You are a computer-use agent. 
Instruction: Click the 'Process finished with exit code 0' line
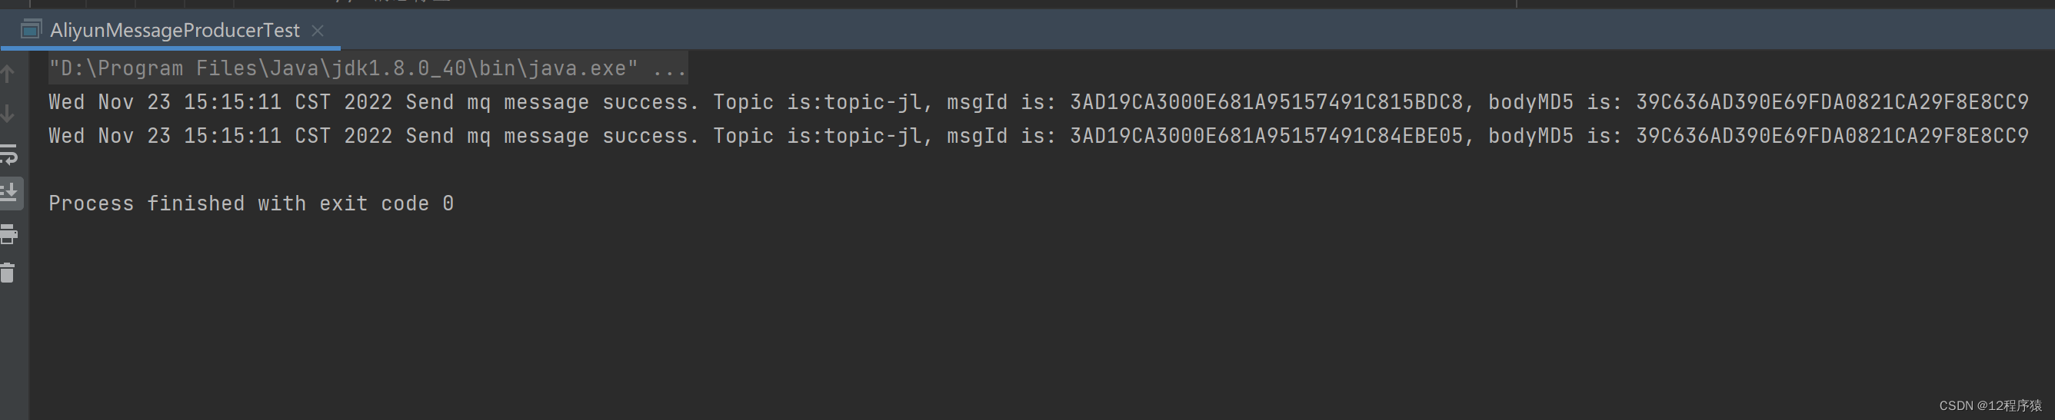251,204
